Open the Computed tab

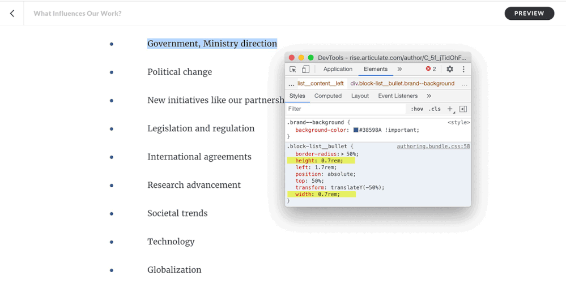coord(328,96)
